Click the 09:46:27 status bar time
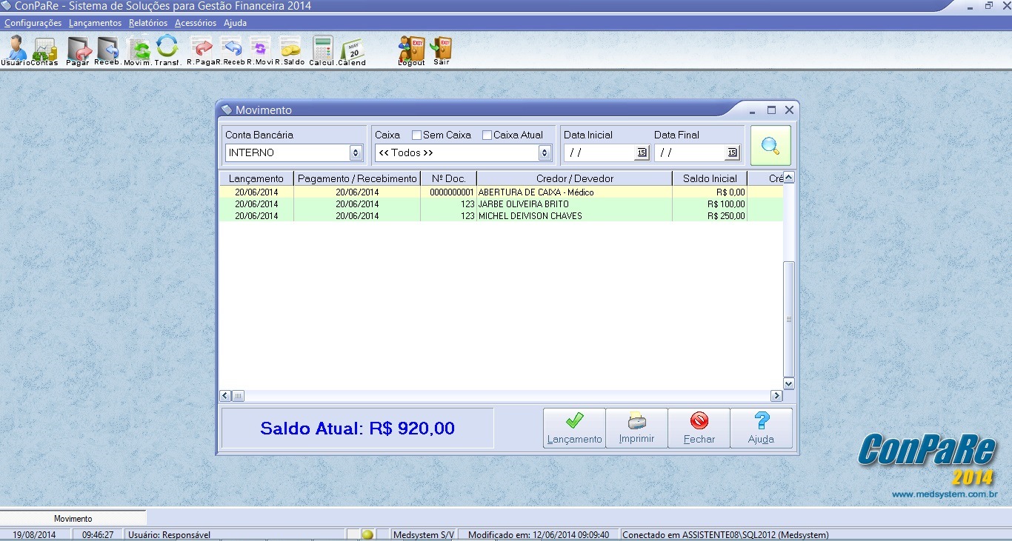 98,534
